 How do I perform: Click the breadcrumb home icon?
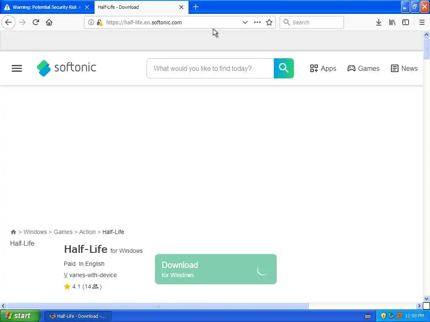(x=13, y=232)
